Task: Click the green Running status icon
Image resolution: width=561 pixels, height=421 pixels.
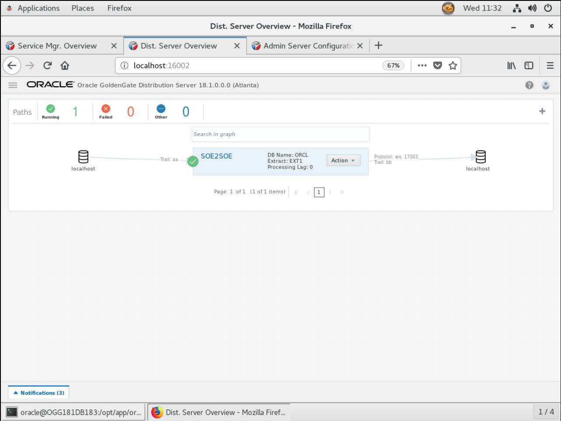Action: point(51,109)
